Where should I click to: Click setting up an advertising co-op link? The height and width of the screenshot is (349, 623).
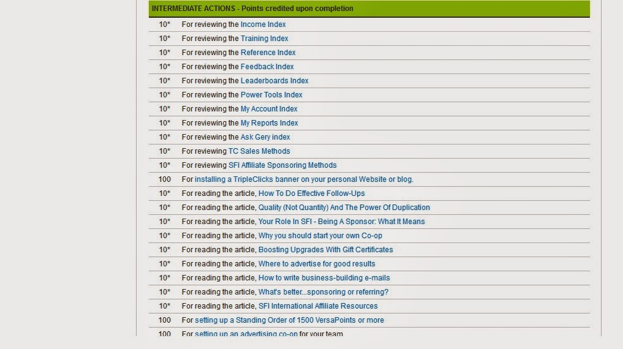point(246,333)
